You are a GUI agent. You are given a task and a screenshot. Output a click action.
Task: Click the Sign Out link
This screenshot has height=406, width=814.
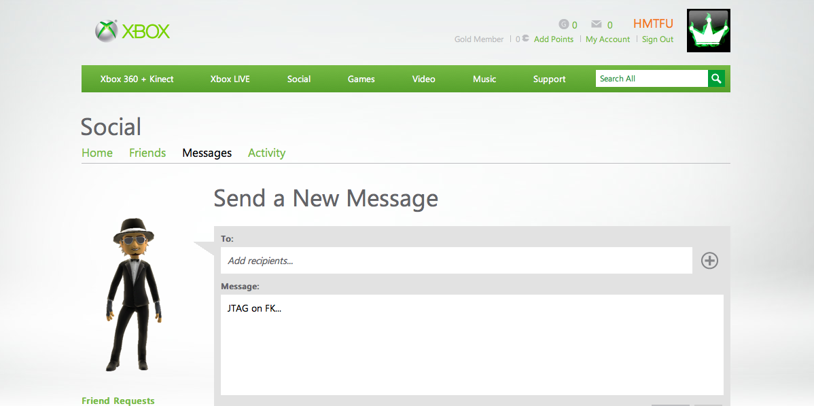point(658,39)
